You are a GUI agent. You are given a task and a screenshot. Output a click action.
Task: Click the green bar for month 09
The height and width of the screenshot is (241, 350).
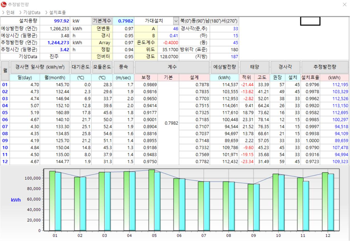[x=251, y=207]
